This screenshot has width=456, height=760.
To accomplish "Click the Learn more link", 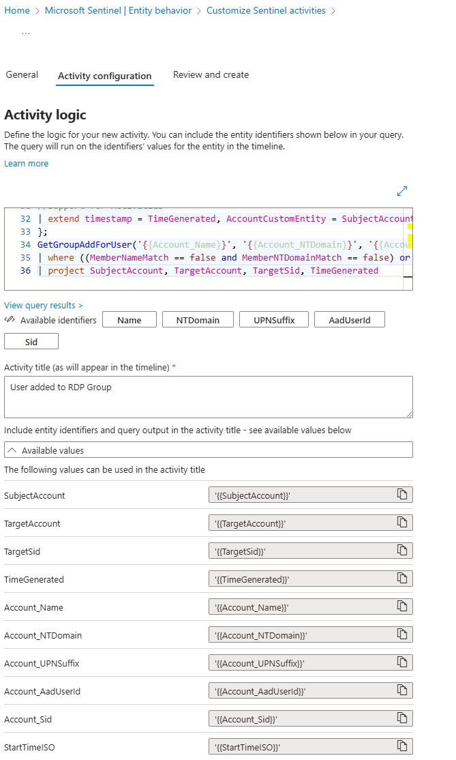I will pos(26,164).
